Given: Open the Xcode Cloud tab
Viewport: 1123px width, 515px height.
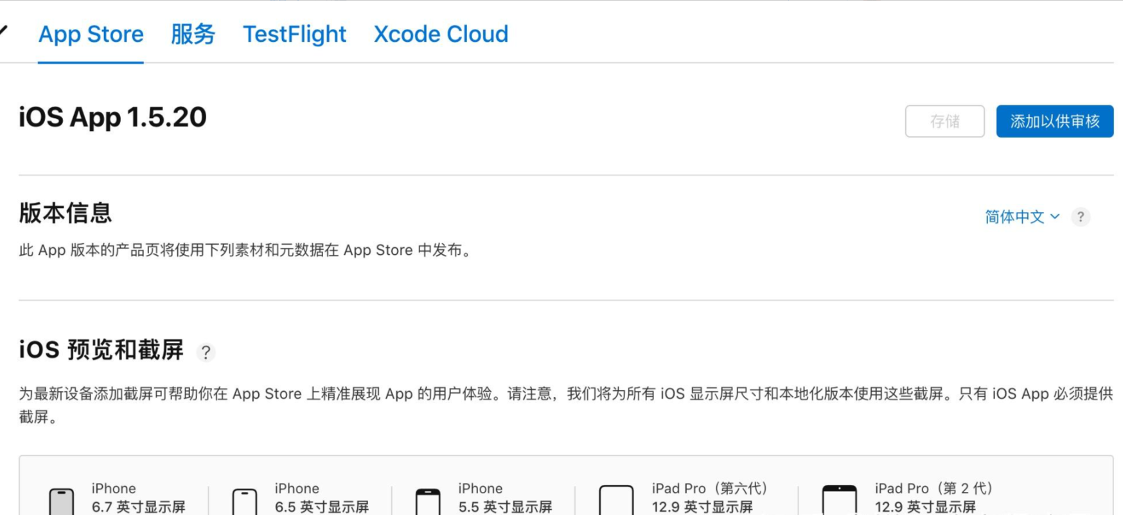Looking at the screenshot, I should (439, 35).
